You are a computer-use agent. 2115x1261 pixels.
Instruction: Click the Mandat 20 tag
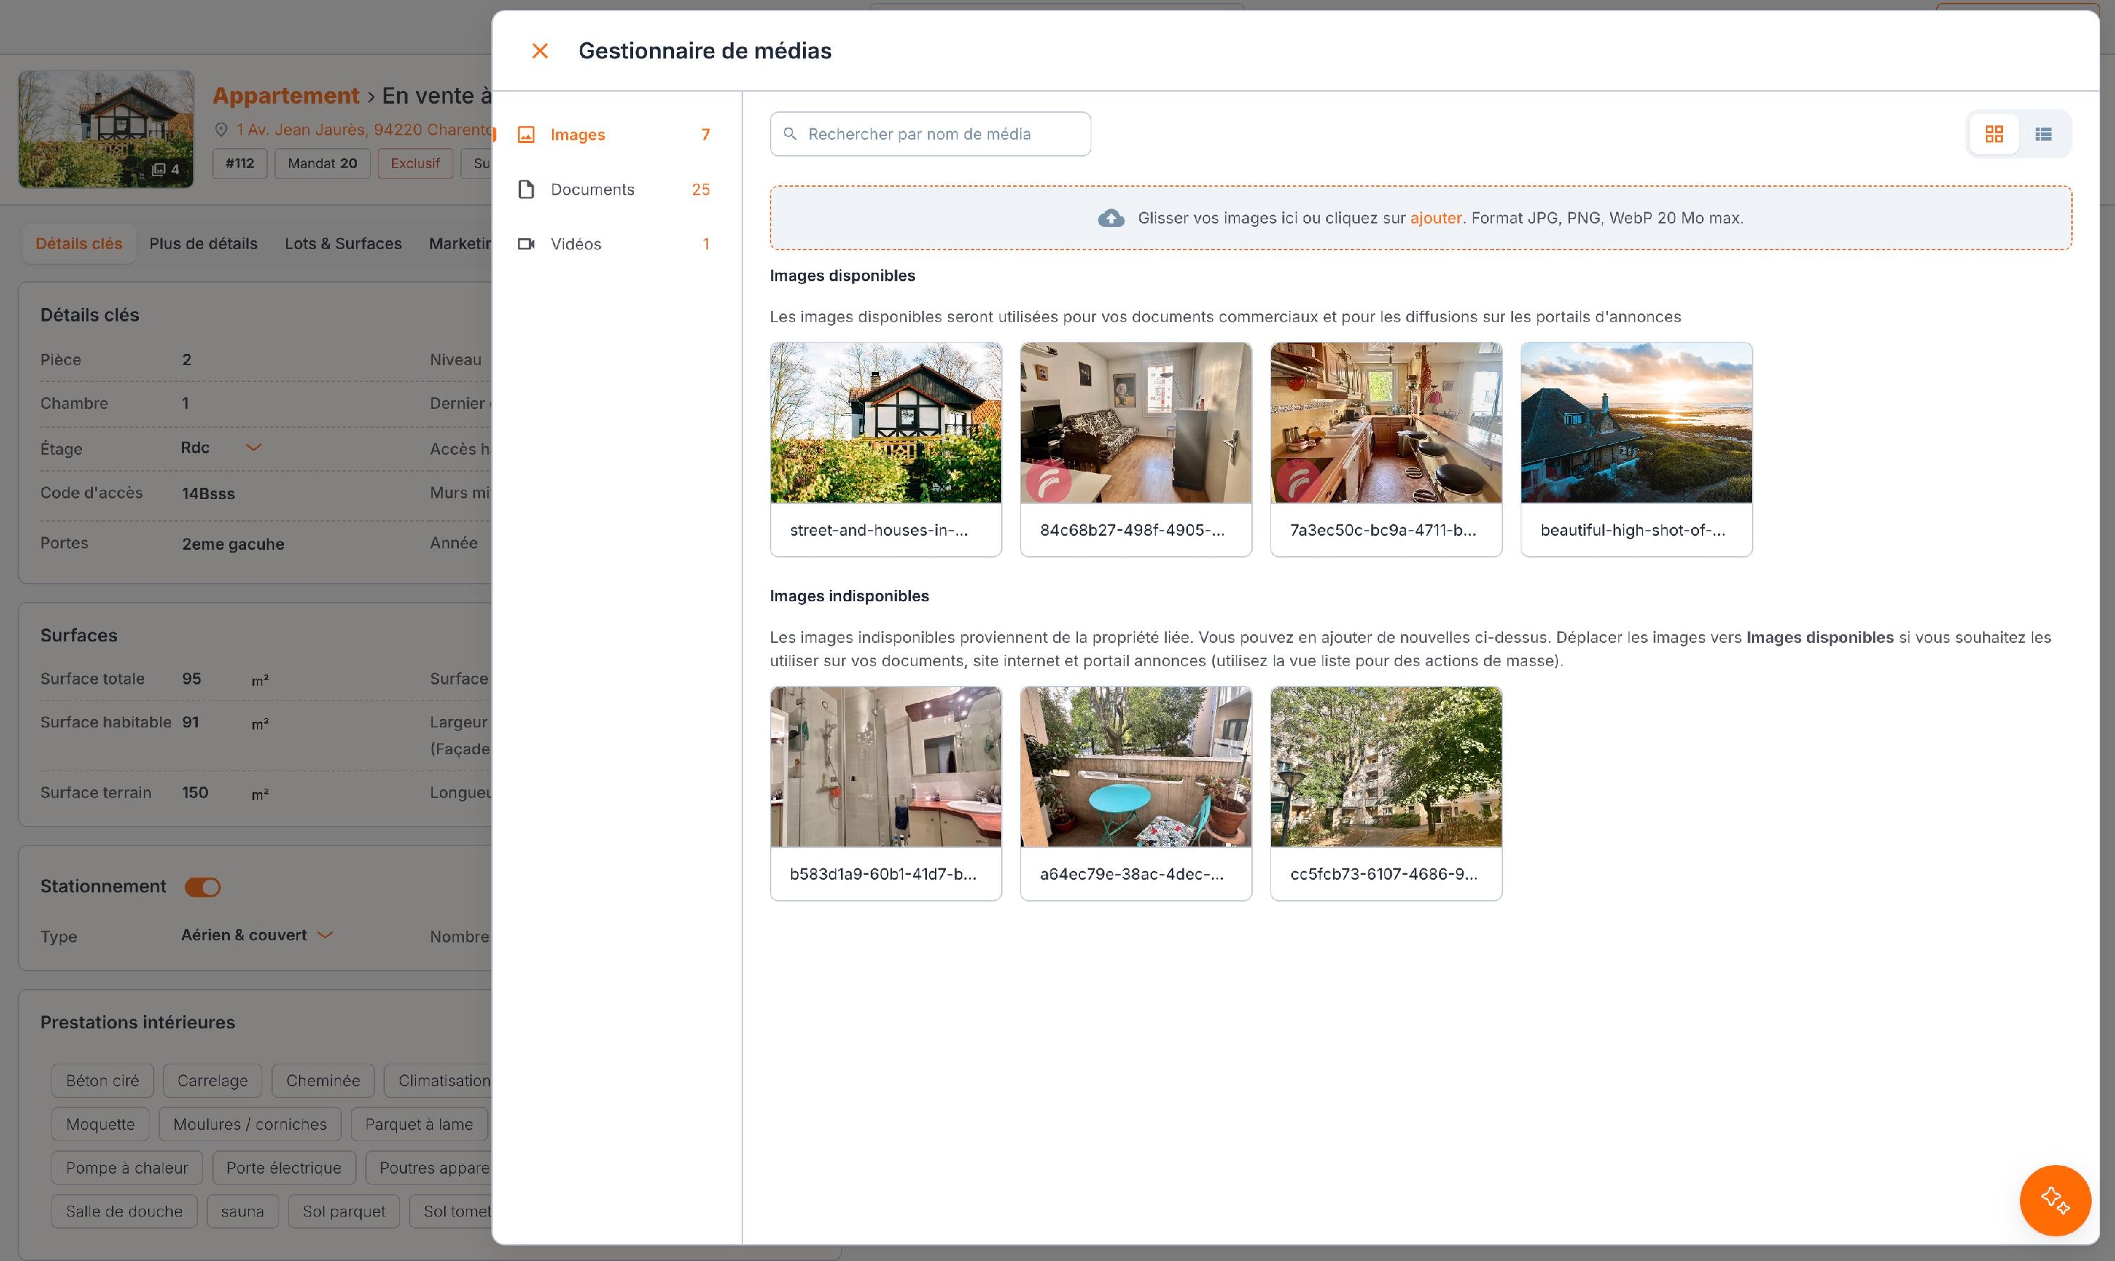pos(322,163)
